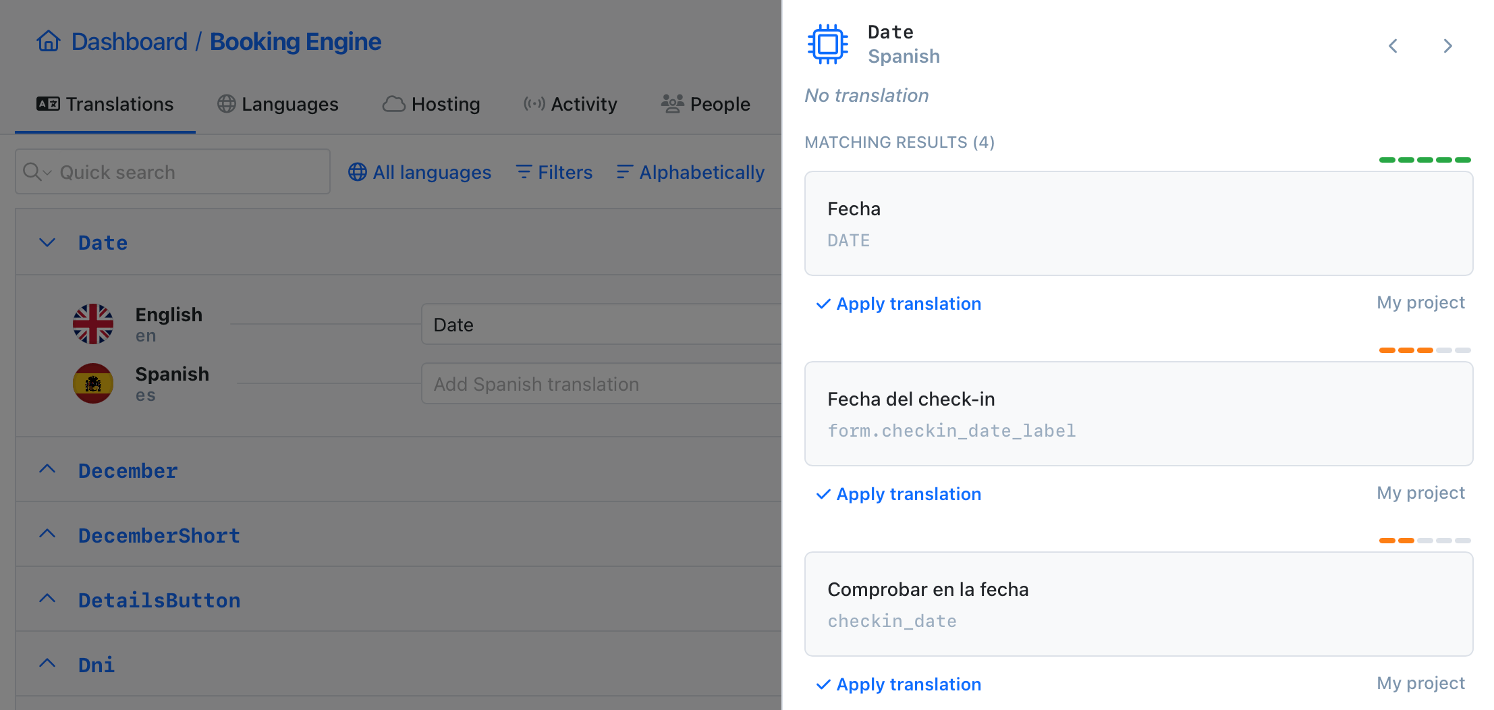The width and height of the screenshot is (1494, 710).
Task: Expand the December key chevron
Action: (47, 469)
